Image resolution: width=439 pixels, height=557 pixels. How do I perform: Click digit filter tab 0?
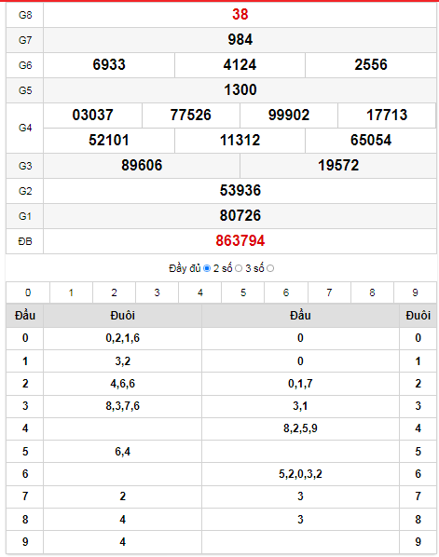click(28, 292)
